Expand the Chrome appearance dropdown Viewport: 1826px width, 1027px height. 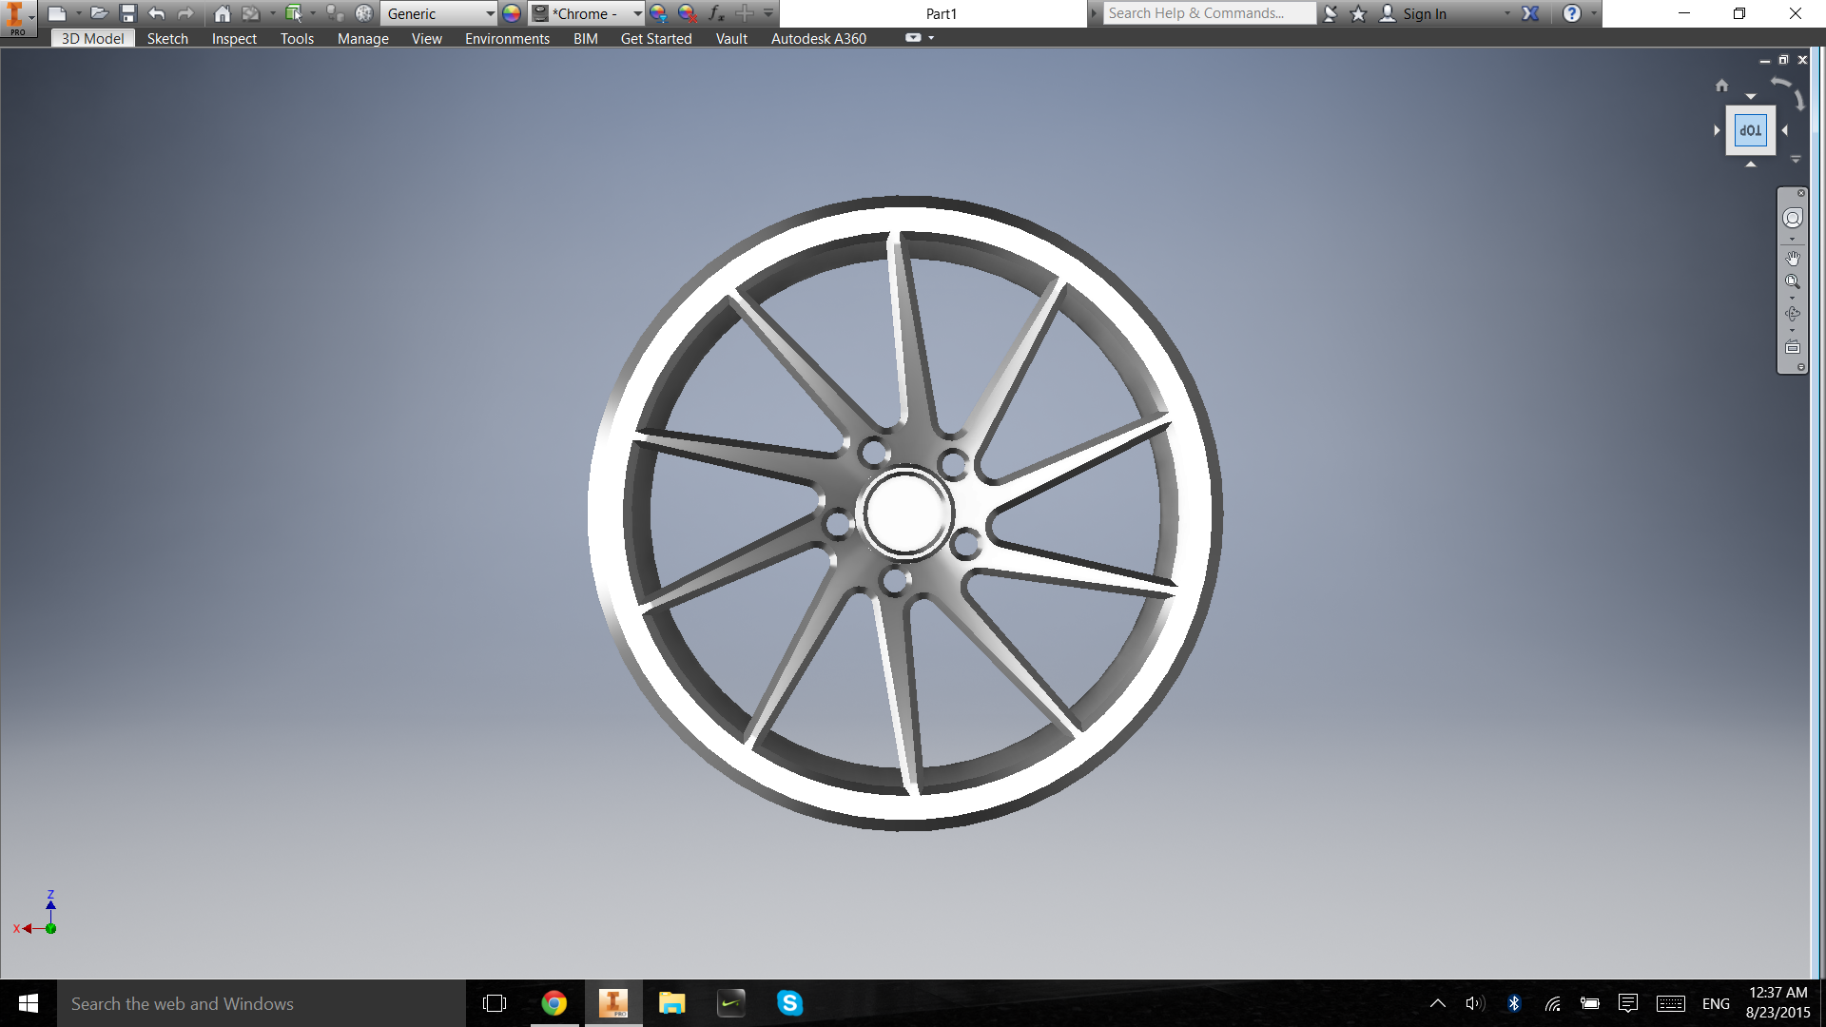(x=637, y=13)
